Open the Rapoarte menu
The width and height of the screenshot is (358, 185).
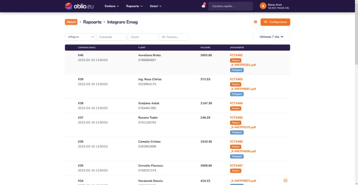pos(134,6)
